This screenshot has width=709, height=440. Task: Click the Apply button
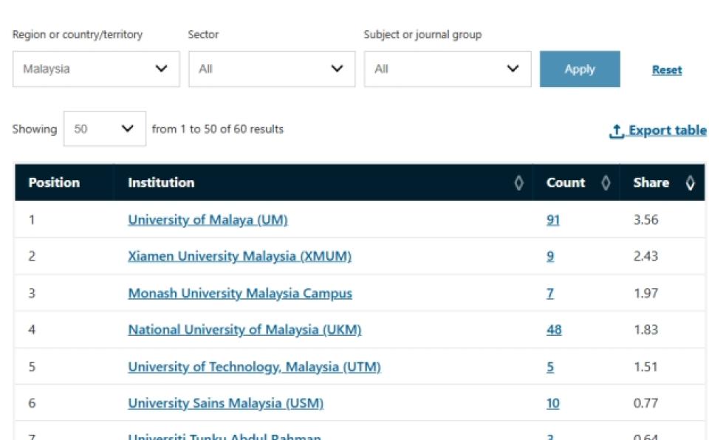coord(580,69)
